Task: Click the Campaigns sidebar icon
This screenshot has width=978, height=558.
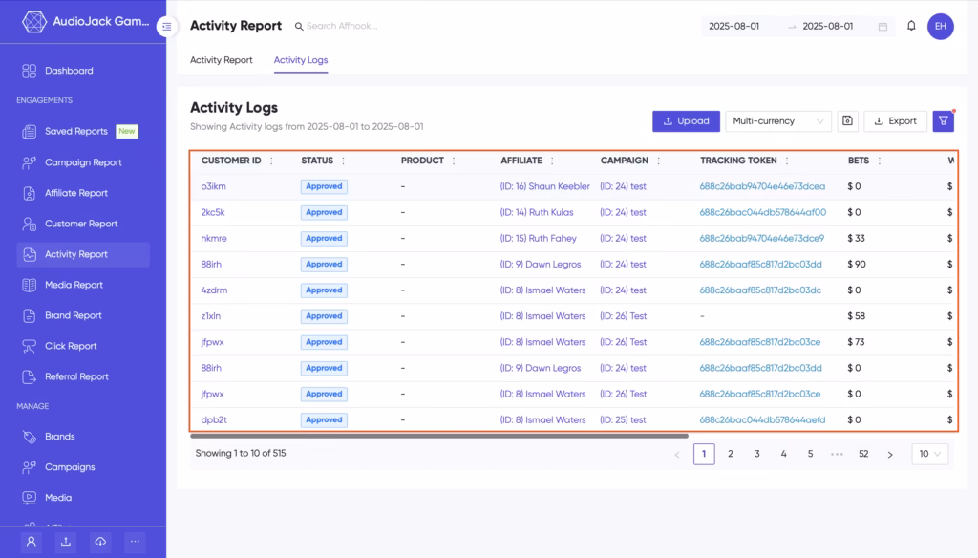Action: [30, 467]
